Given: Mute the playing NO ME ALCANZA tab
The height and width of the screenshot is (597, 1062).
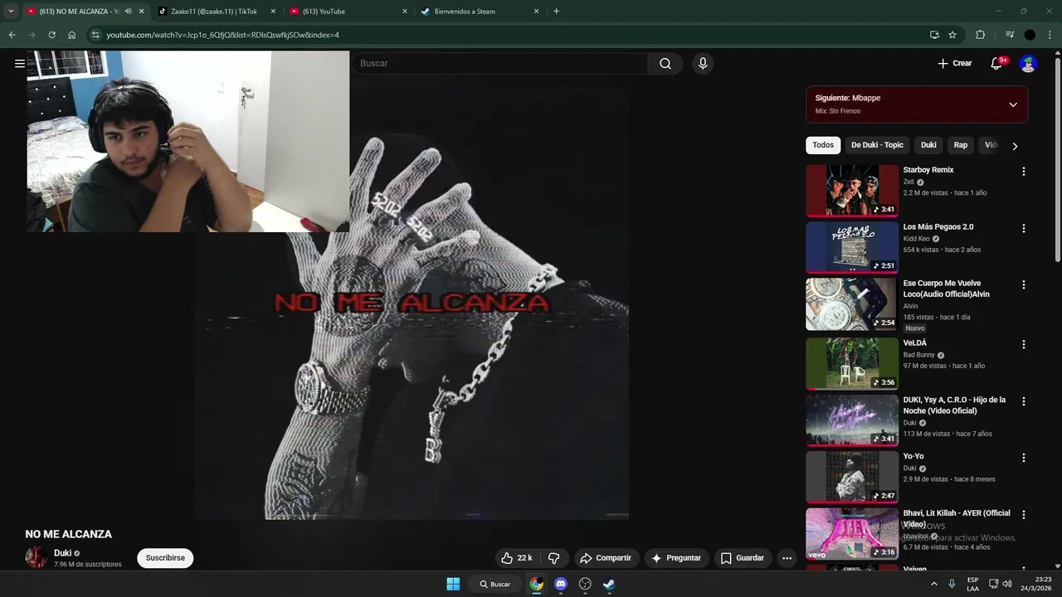Looking at the screenshot, I should (x=128, y=12).
